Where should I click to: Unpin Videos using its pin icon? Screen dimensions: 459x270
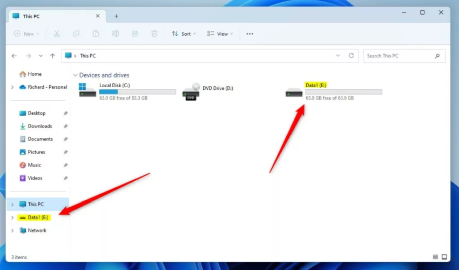[x=65, y=178]
